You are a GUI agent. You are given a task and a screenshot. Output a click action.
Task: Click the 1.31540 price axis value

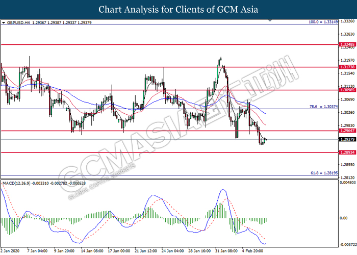pyautogui.click(x=347, y=73)
